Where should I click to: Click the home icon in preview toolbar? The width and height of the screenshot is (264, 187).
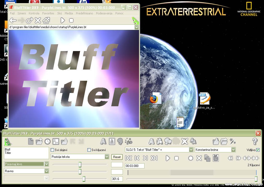46,20
